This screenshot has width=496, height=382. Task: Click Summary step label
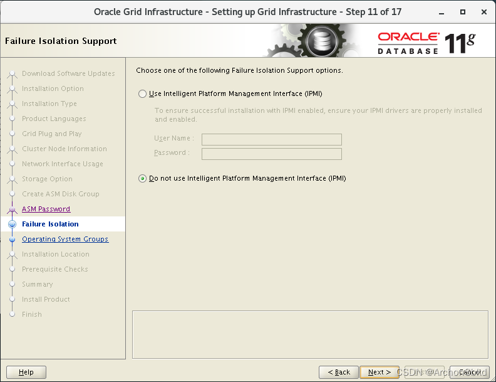(38, 284)
